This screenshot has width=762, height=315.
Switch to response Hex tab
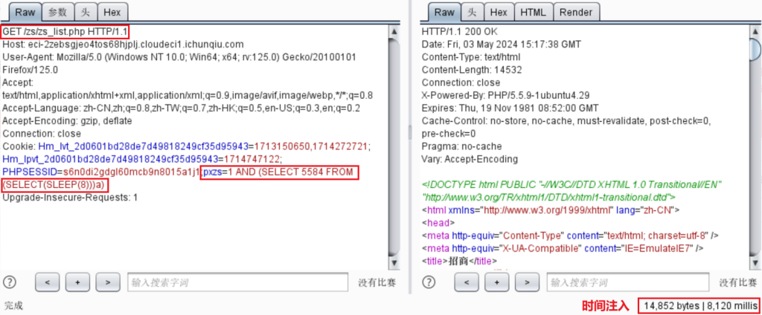pos(499,11)
